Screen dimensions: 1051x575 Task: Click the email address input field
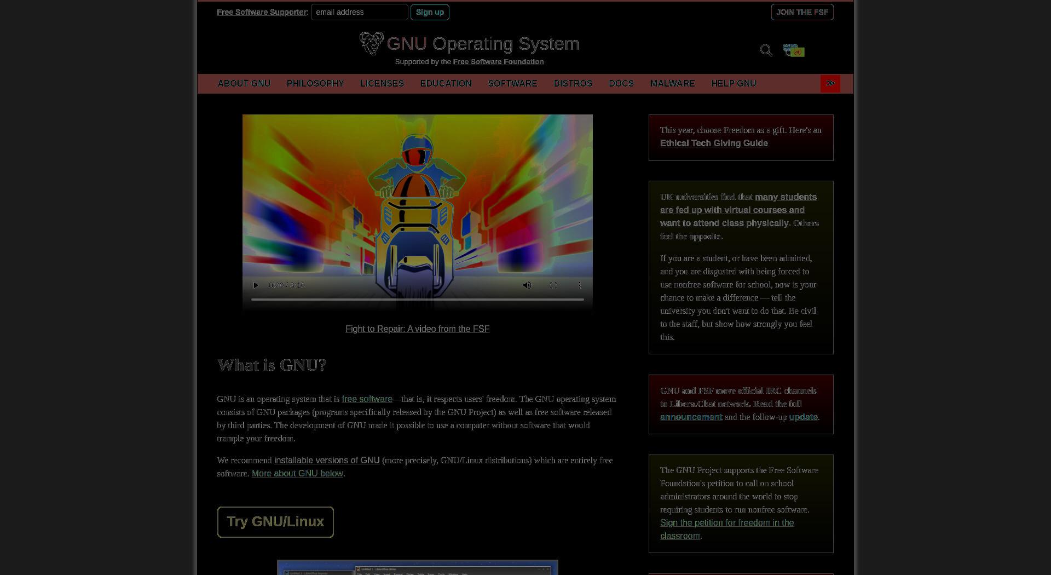point(360,12)
